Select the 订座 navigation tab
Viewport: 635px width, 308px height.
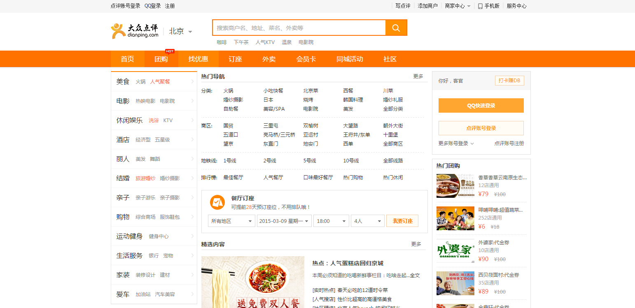pyautogui.click(x=235, y=59)
